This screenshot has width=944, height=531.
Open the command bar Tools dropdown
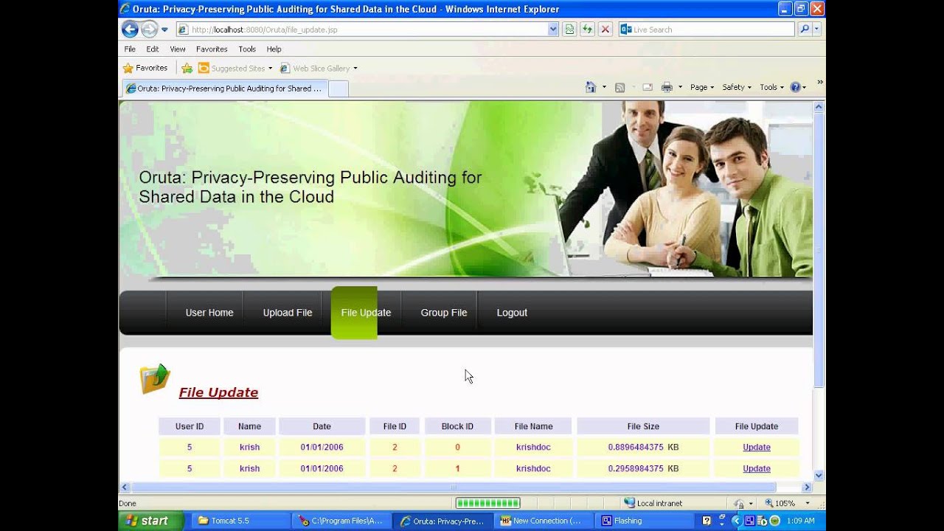click(x=771, y=87)
